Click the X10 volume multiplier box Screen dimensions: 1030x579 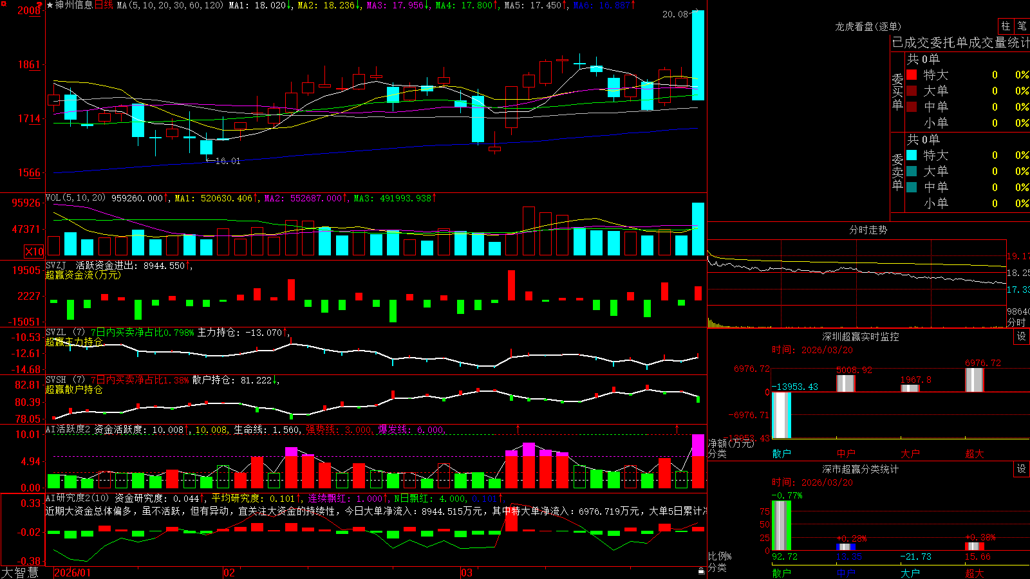[34, 252]
